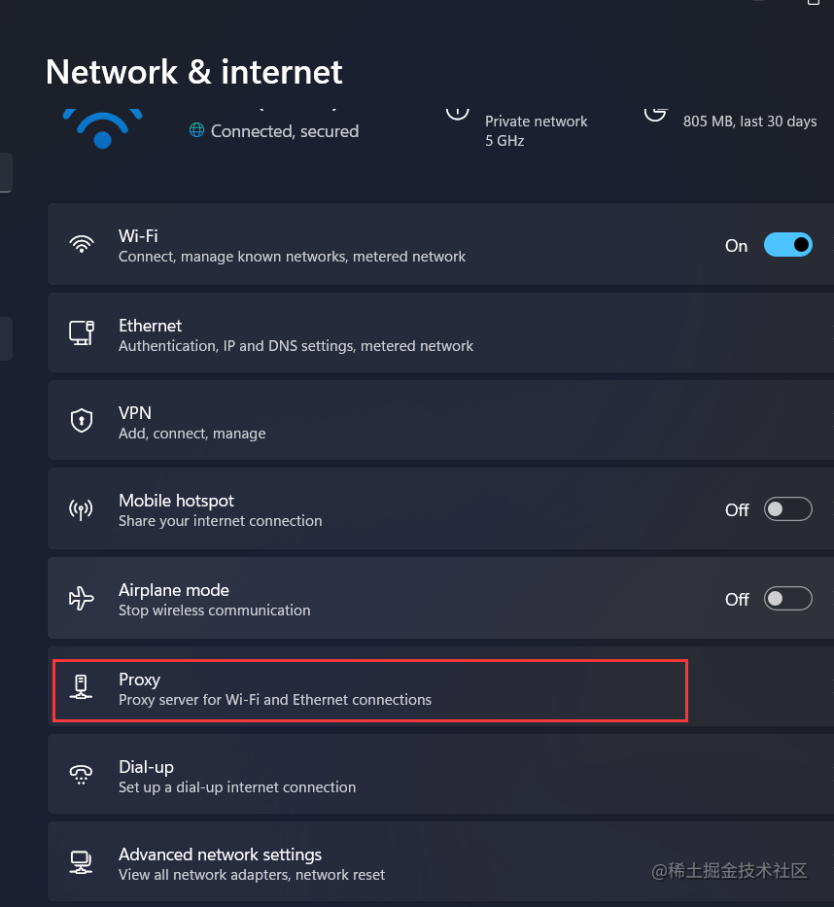Click the Wi-Fi signal icon in the list
834x907 pixels.
click(x=82, y=244)
